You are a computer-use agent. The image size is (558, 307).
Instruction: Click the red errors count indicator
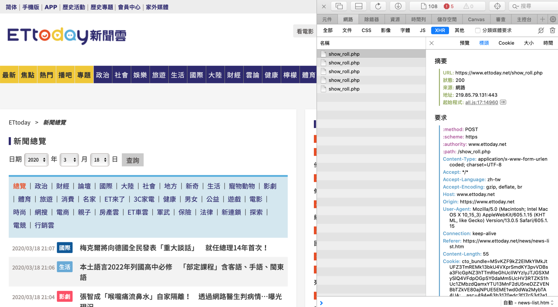pos(449,6)
